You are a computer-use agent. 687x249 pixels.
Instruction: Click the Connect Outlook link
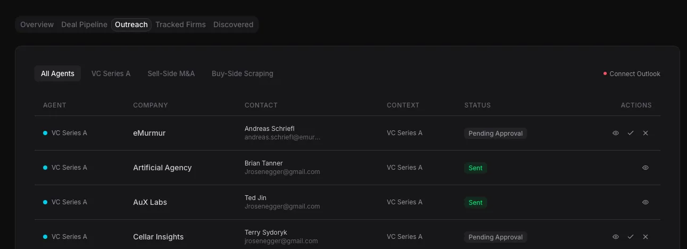[x=634, y=74]
